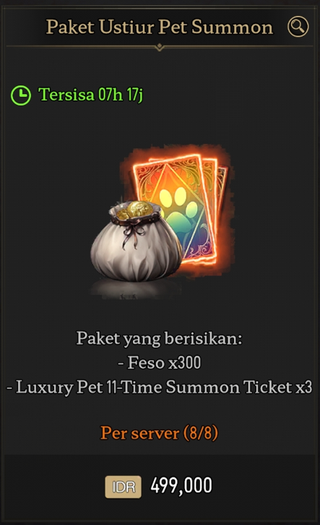The width and height of the screenshot is (320, 525).
Task: Click the diamond ornament under the title
Action: 160,47
